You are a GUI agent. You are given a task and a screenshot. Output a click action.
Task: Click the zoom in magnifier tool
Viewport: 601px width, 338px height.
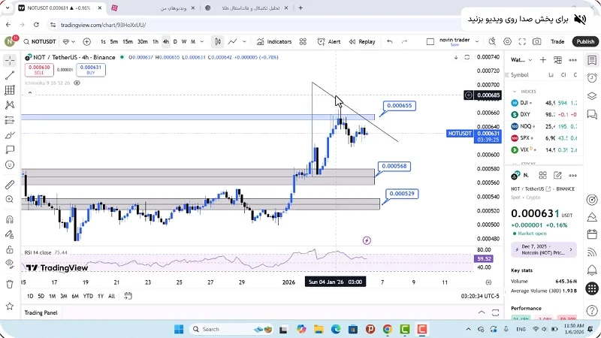click(x=9, y=201)
